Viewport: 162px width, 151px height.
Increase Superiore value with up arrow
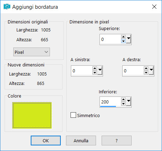(x=123, y=37)
